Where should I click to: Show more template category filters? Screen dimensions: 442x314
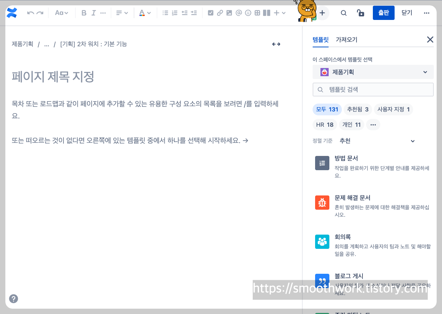click(x=373, y=125)
